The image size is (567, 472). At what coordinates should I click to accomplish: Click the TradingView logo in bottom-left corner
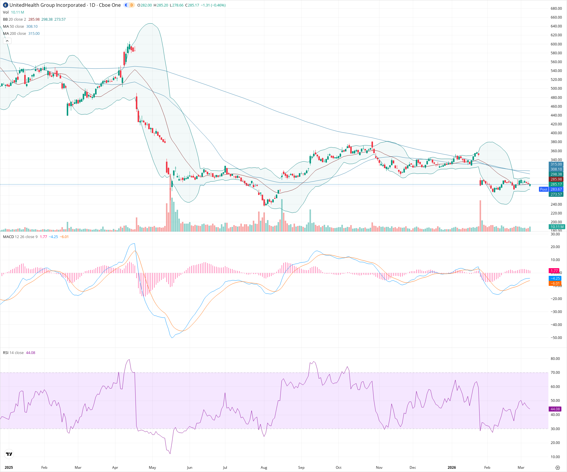click(9, 454)
